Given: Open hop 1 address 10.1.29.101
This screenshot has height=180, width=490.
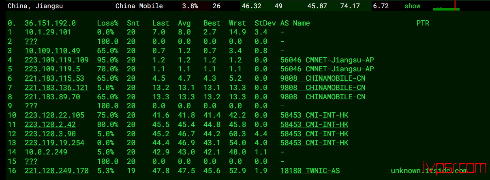Looking at the screenshot, I should [x=48, y=32].
